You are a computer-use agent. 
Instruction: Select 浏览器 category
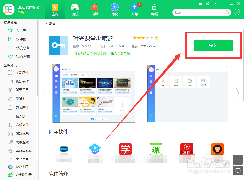coord(17,99)
